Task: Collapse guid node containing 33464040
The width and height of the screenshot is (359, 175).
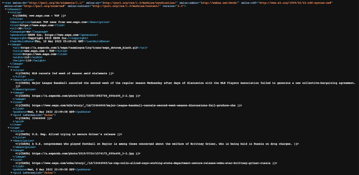Action: (x=11, y=115)
